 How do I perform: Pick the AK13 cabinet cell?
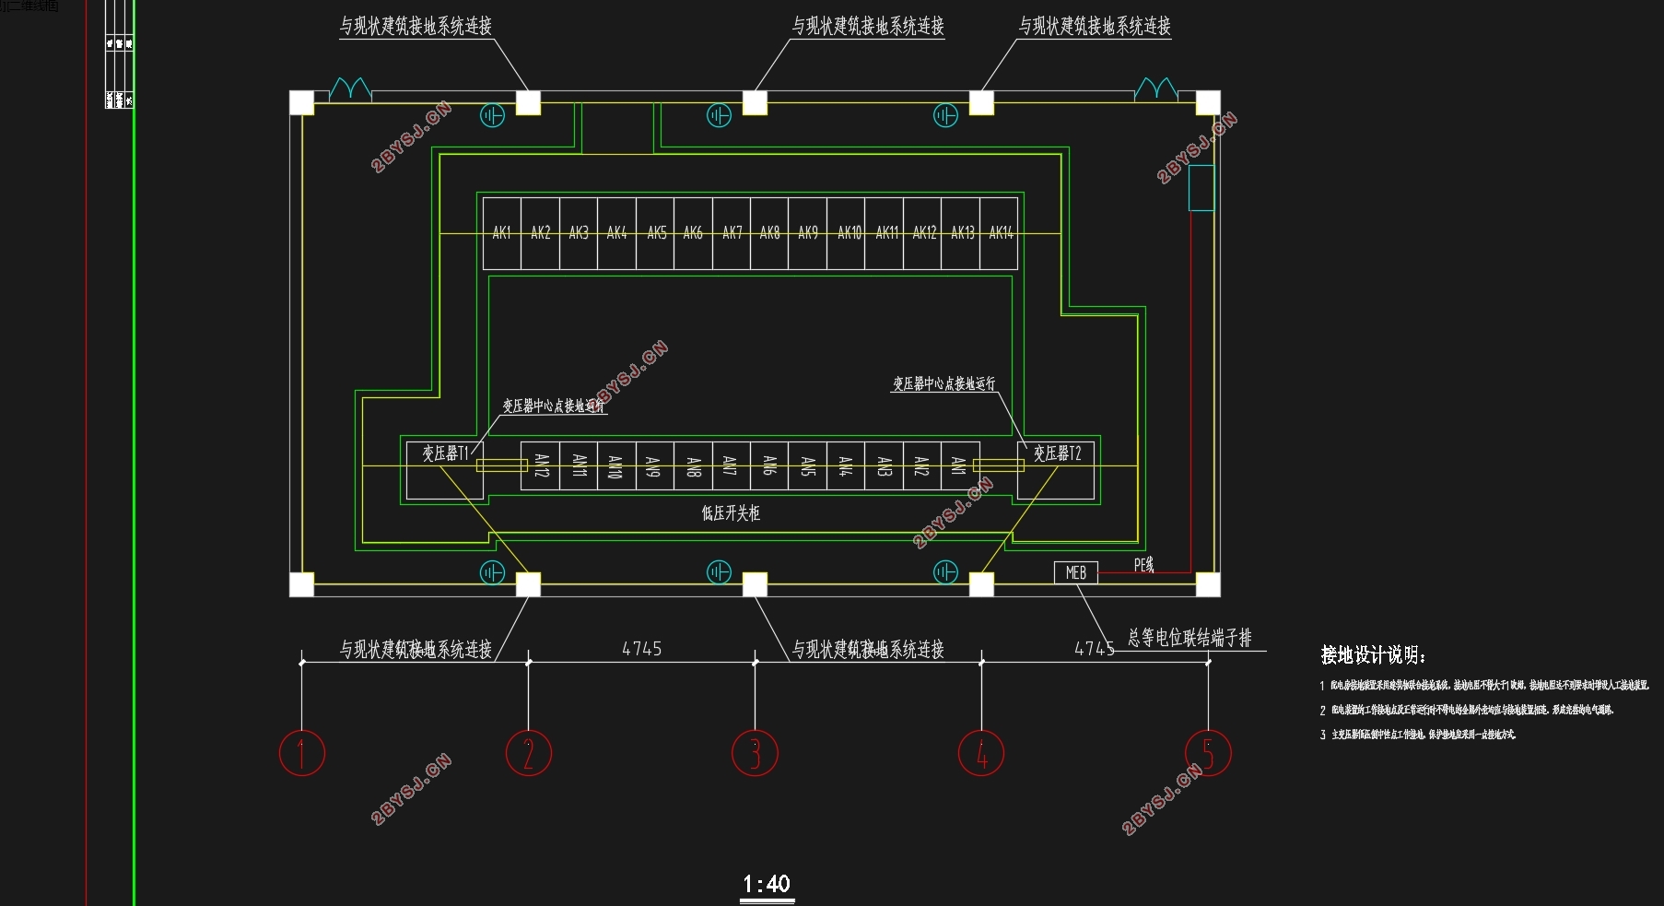(x=961, y=233)
